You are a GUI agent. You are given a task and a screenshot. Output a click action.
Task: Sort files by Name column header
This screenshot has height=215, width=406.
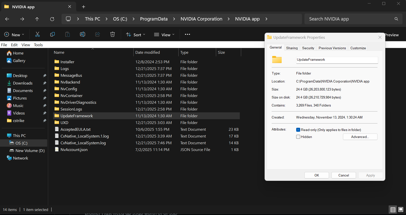[59, 52]
